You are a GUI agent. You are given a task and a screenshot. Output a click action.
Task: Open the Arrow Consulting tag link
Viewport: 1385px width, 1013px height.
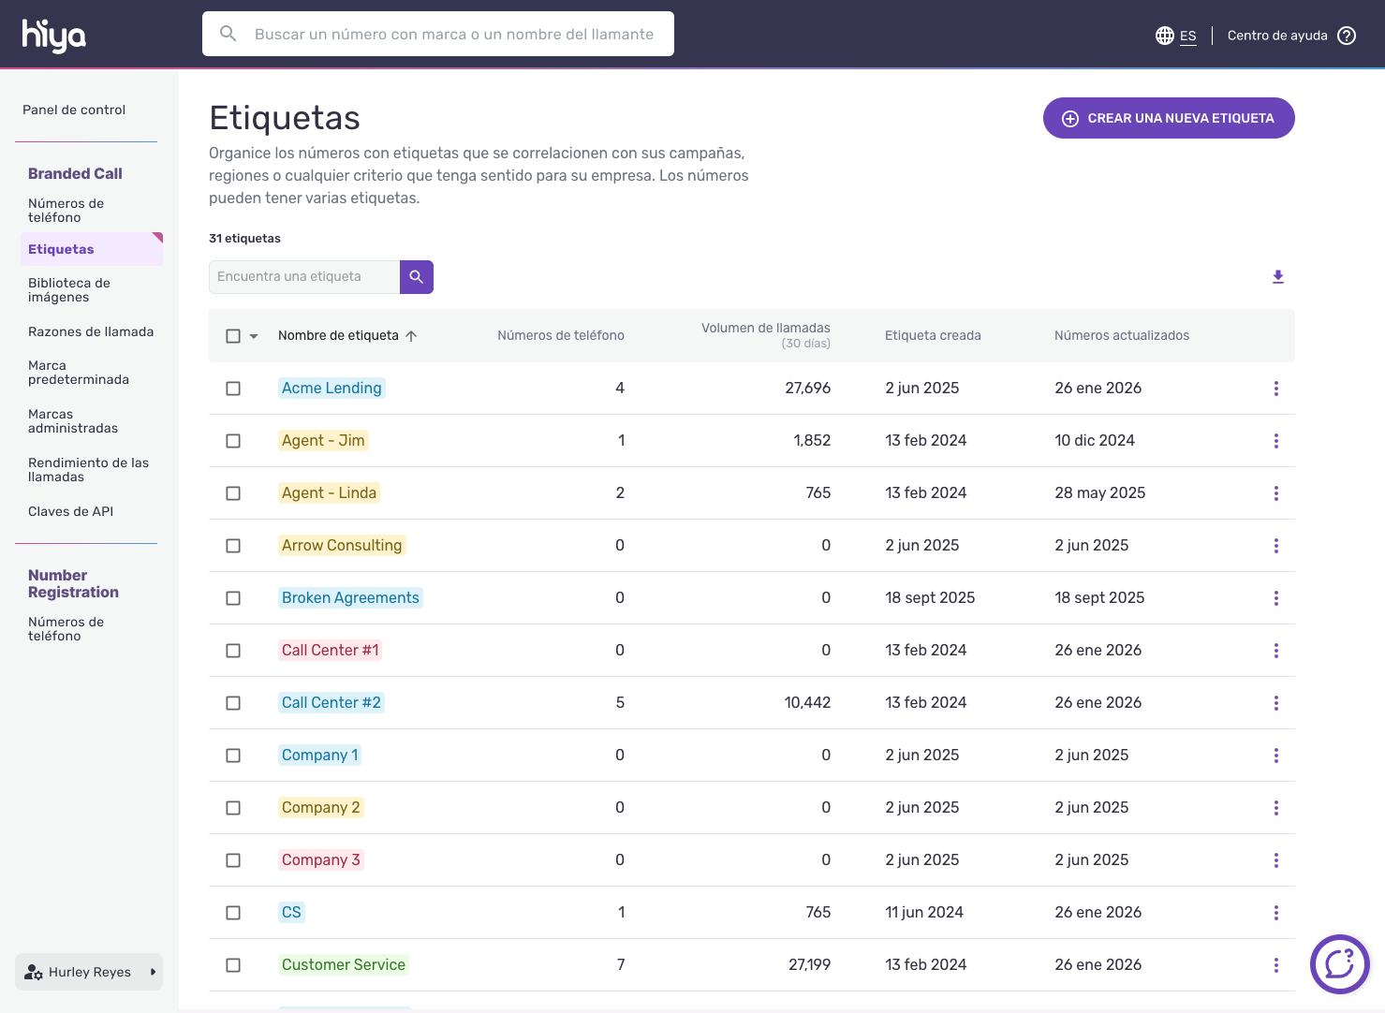pyautogui.click(x=342, y=546)
